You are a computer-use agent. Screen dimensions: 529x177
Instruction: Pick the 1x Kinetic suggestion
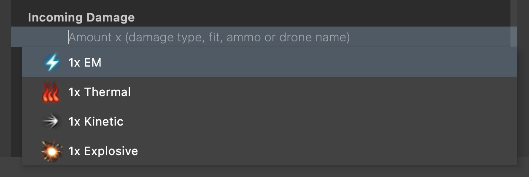[96, 122]
